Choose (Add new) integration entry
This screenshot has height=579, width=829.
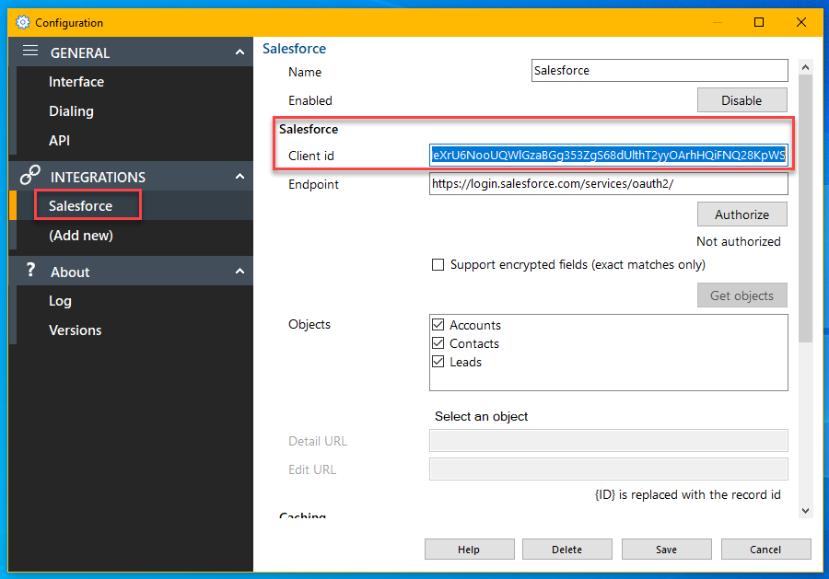[x=81, y=236]
